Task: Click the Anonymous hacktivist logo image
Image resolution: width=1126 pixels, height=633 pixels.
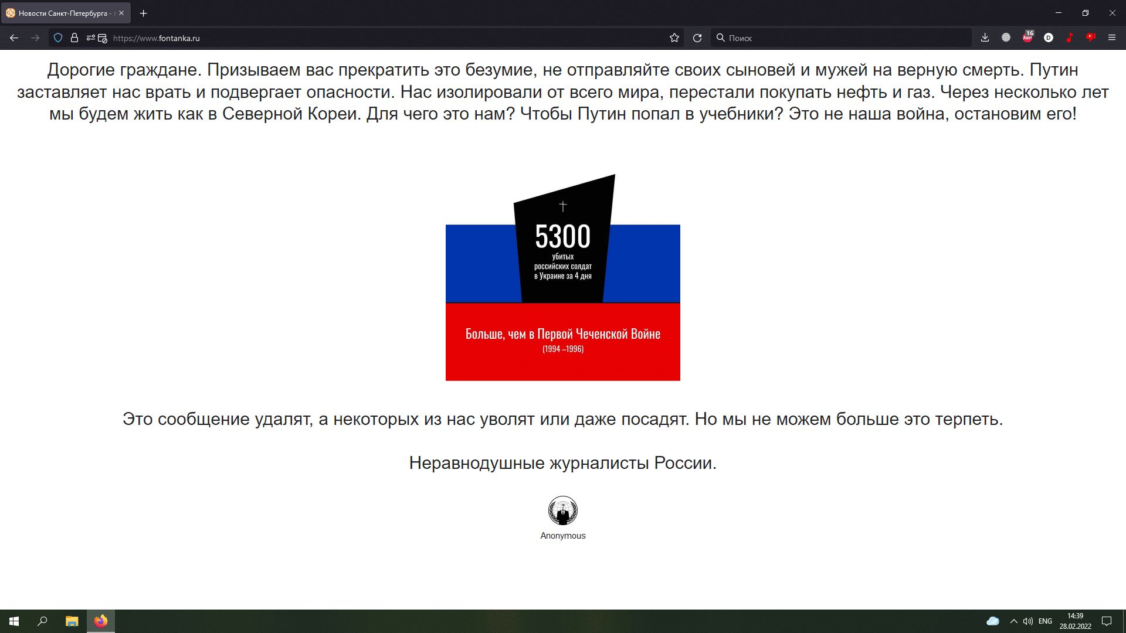Action: (563, 510)
